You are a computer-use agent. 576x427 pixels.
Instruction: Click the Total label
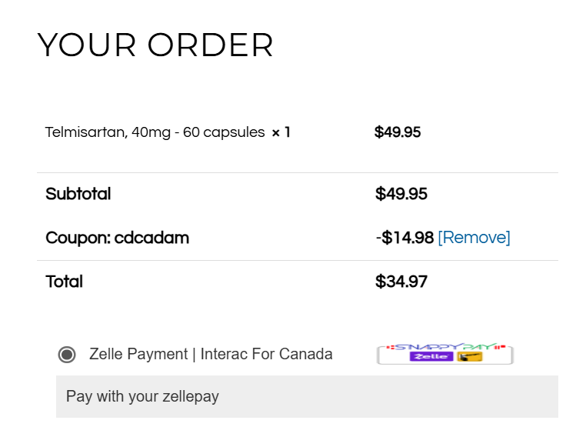65,282
